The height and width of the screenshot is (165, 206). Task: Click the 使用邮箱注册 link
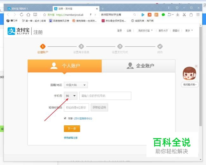(x=71, y=138)
